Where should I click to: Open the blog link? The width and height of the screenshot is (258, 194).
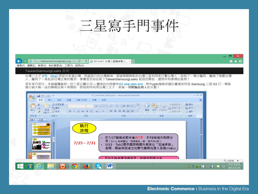coord(53,76)
